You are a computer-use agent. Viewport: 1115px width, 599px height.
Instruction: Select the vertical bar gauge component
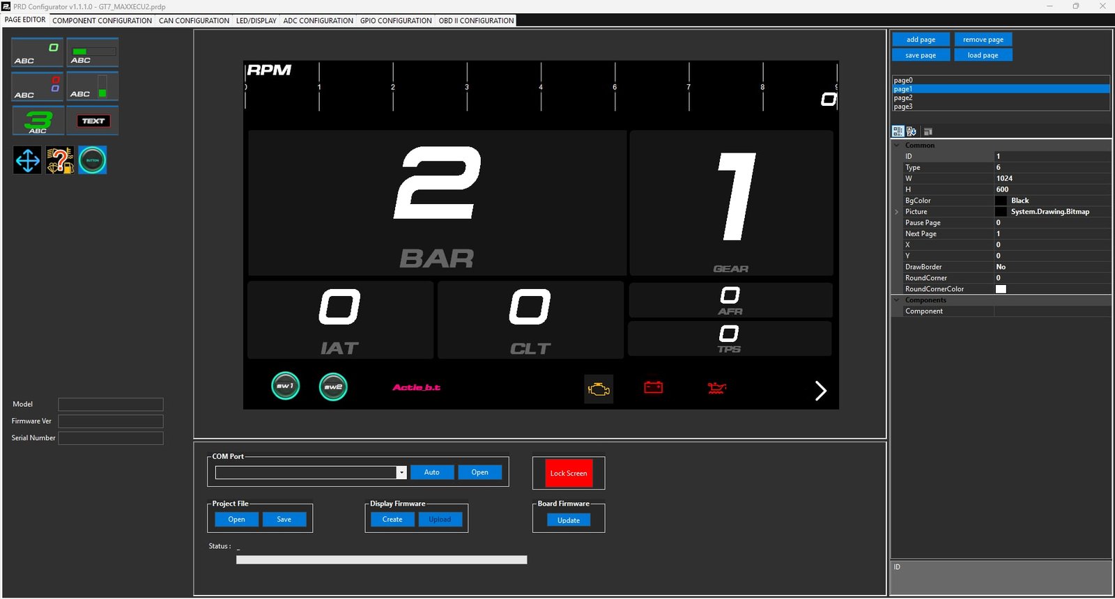(x=93, y=87)
